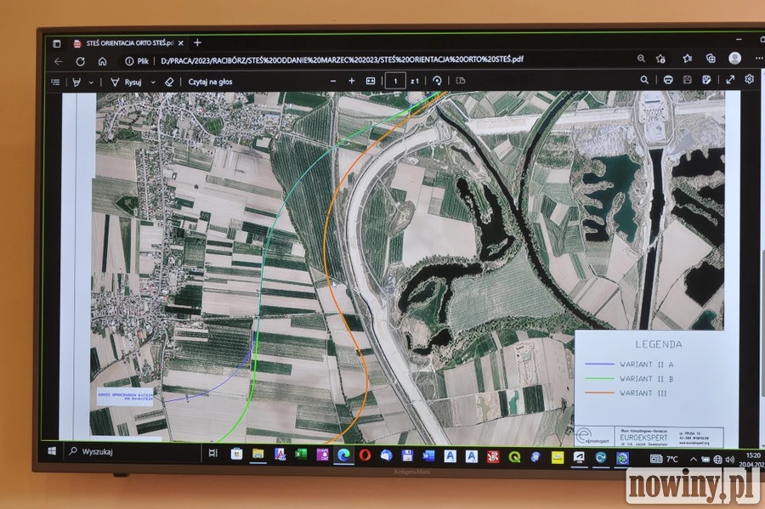This screenshot has width=765, height=509.
Task: Click the LEGENDA heading on the map
Action: tap(658, 344)
